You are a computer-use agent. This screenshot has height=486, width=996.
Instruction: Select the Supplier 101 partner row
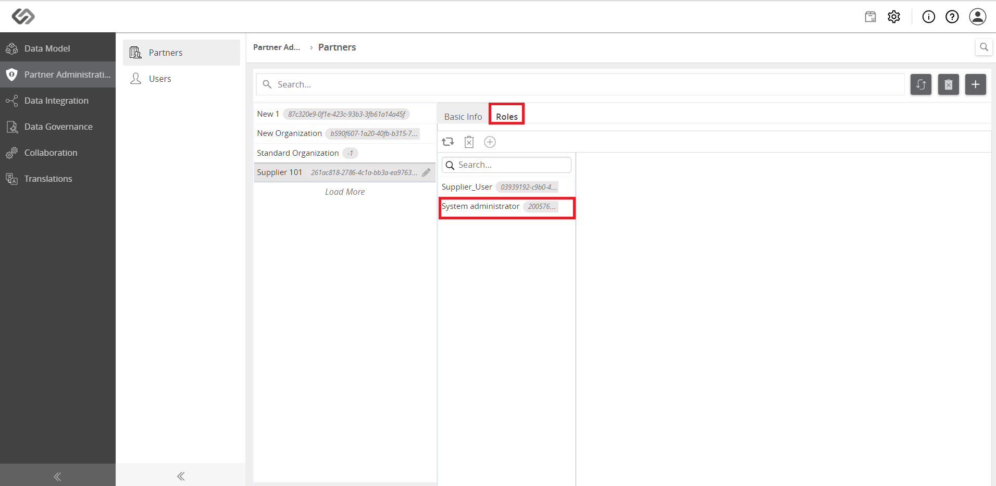pyautogui.click(x=345, y=172)
